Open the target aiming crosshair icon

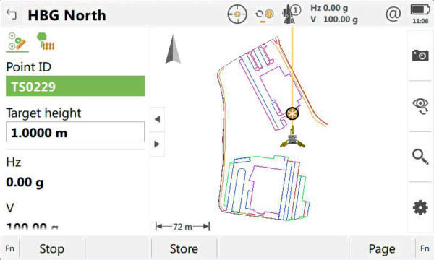(x=237, y=14)
